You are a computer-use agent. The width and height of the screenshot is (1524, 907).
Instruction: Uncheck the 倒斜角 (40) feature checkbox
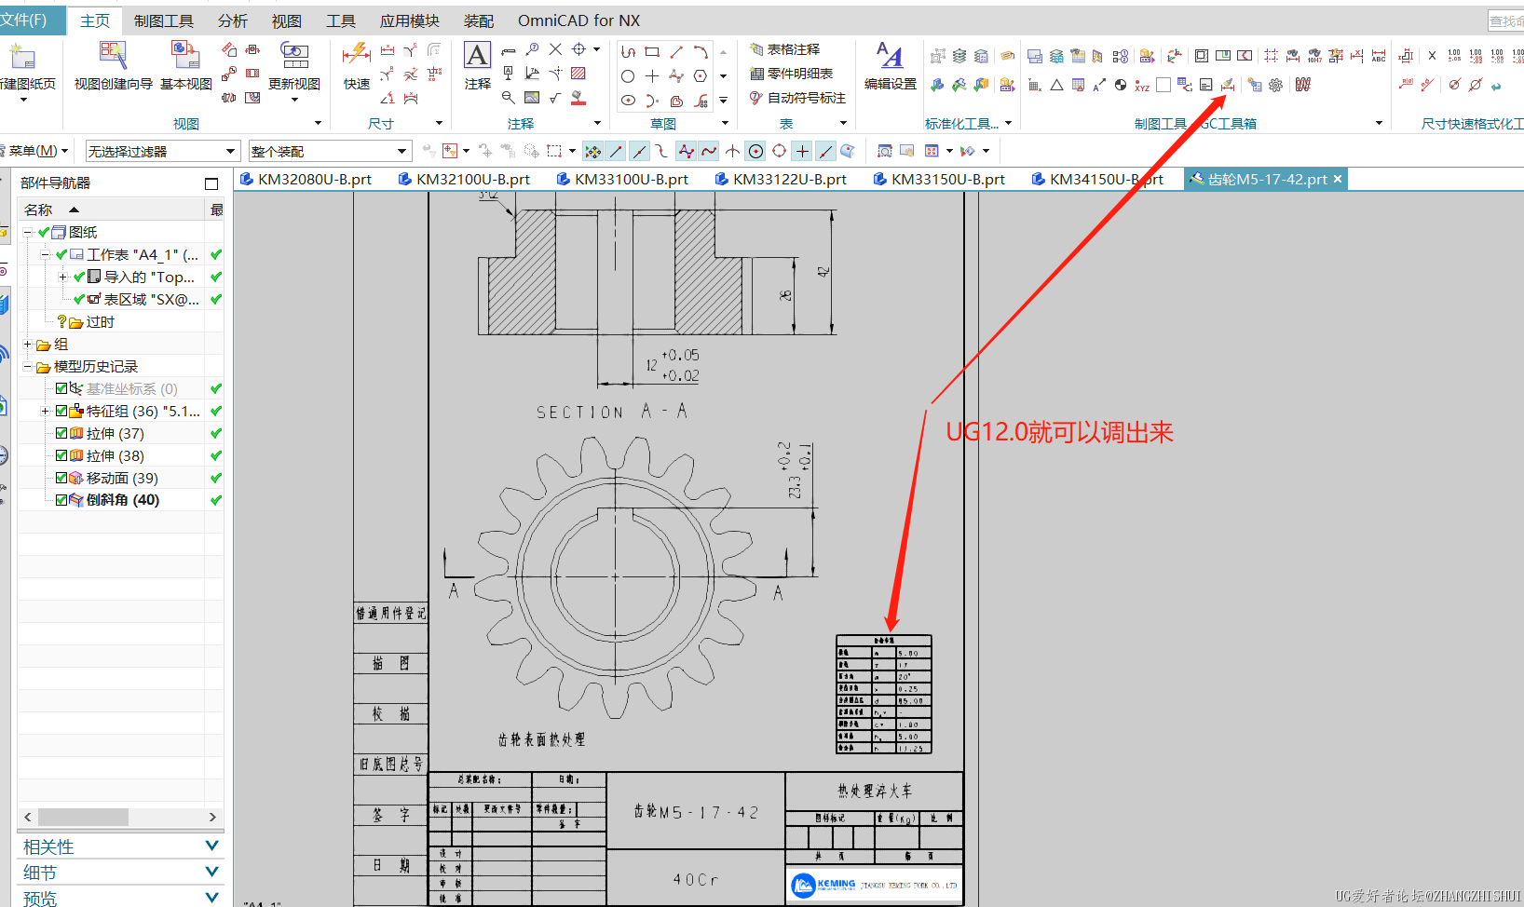(61, 500)
